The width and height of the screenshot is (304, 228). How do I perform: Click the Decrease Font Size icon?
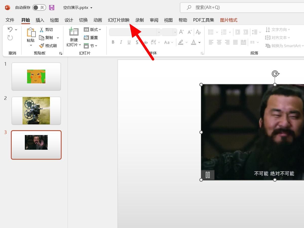click(189, 32)
